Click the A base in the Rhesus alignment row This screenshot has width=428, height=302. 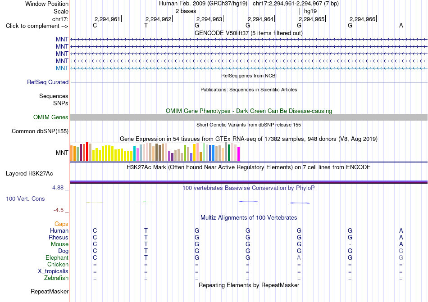[401, 237]
